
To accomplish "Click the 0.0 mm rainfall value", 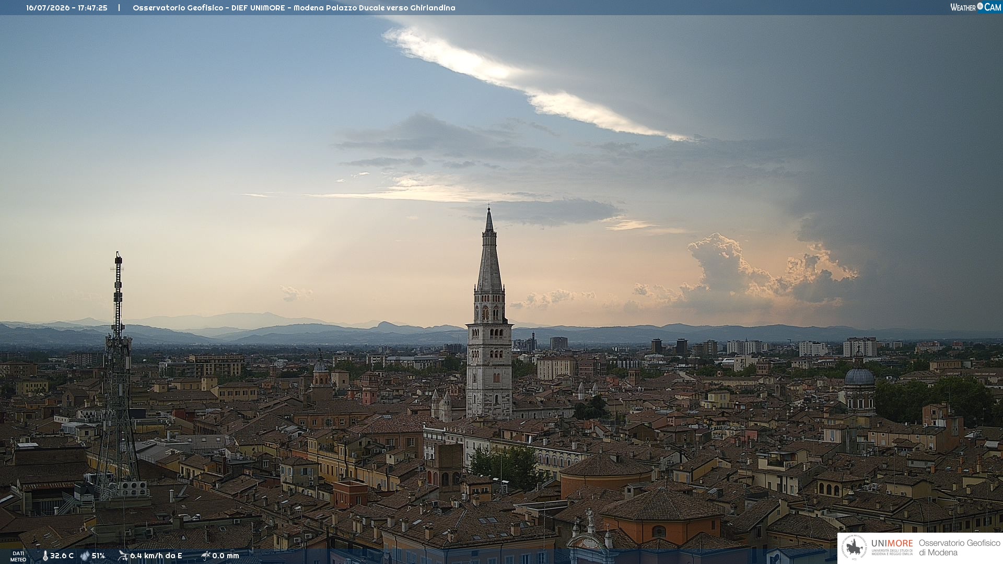I will [226, 556].
